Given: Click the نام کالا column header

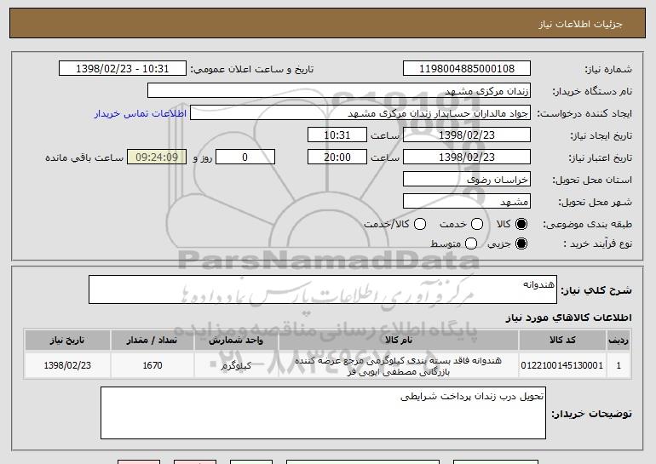Looking at the screenshot, I should (399, 341).
